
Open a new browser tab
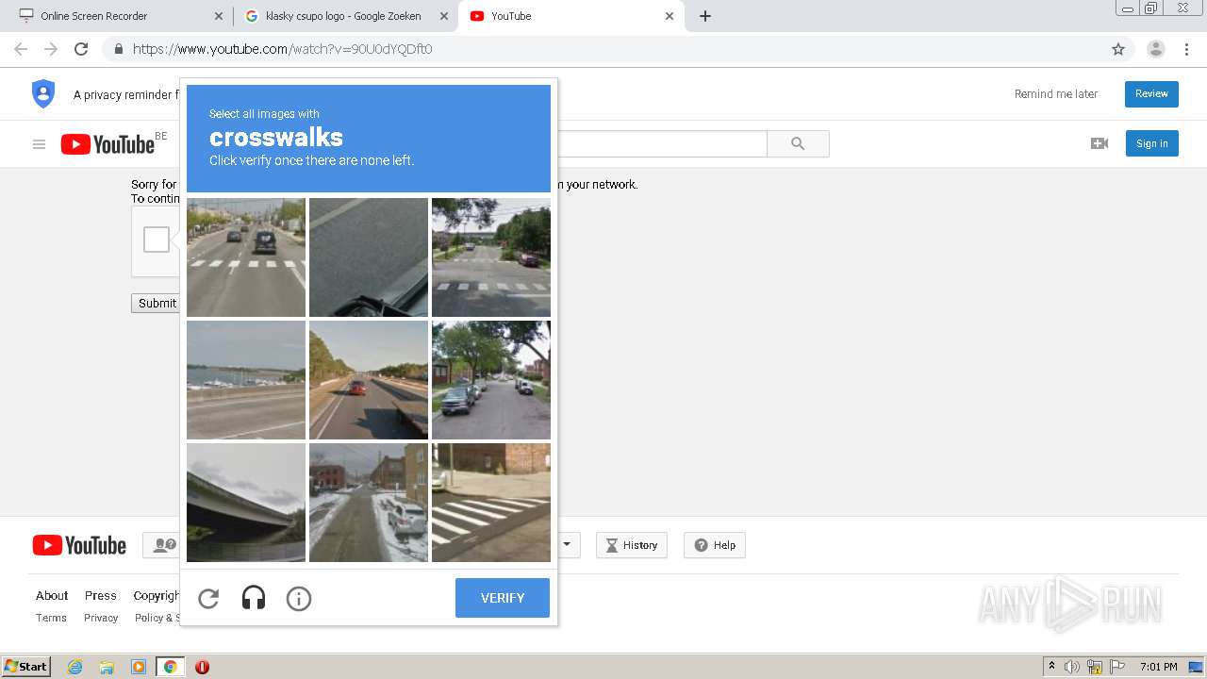[705, 16]
